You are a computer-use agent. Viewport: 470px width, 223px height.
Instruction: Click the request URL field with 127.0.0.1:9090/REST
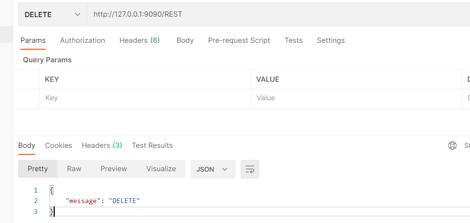click(278, 14)
